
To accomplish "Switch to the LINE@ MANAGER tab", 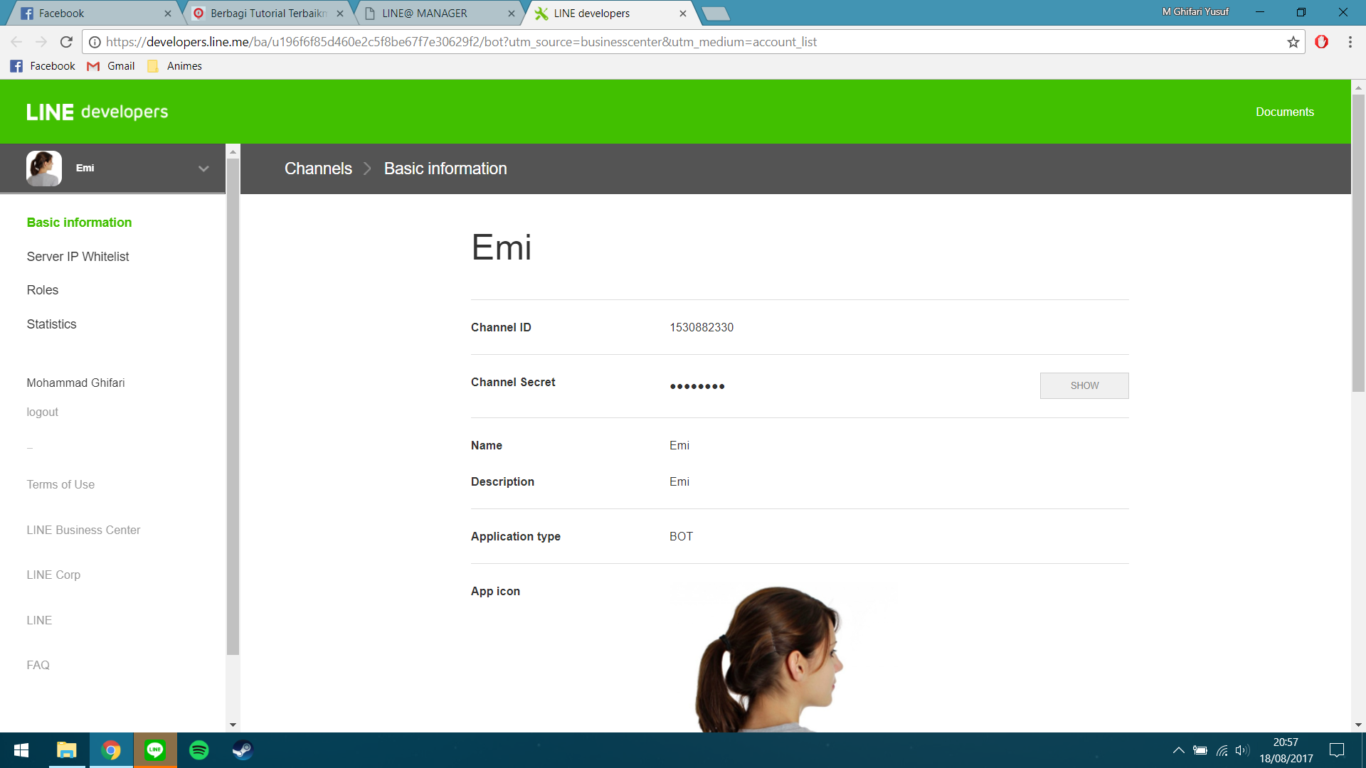I will [424, 13].
